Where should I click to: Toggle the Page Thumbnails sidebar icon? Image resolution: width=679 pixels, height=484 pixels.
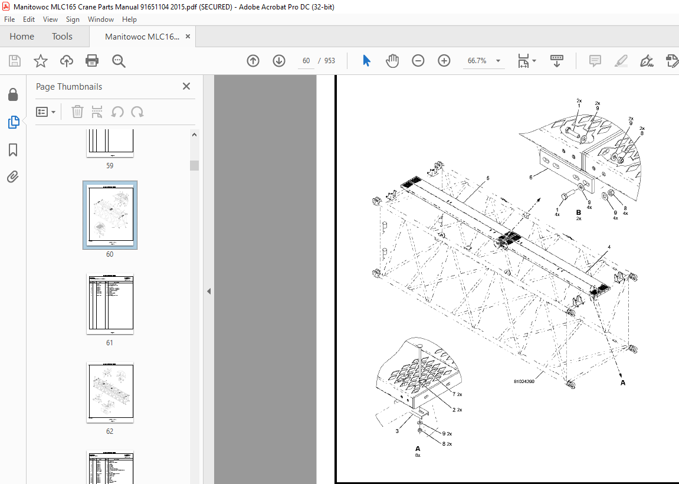14,122
